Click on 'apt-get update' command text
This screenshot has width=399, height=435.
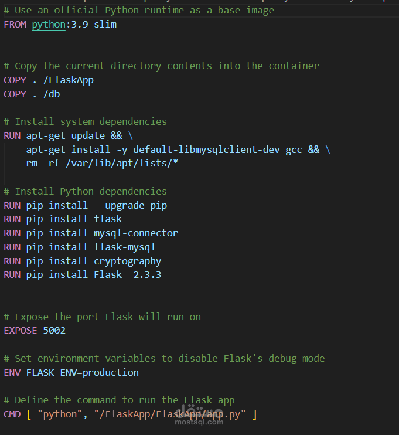point(66,135)
